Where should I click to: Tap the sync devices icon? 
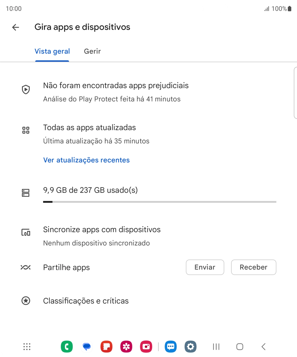point(26,232)
